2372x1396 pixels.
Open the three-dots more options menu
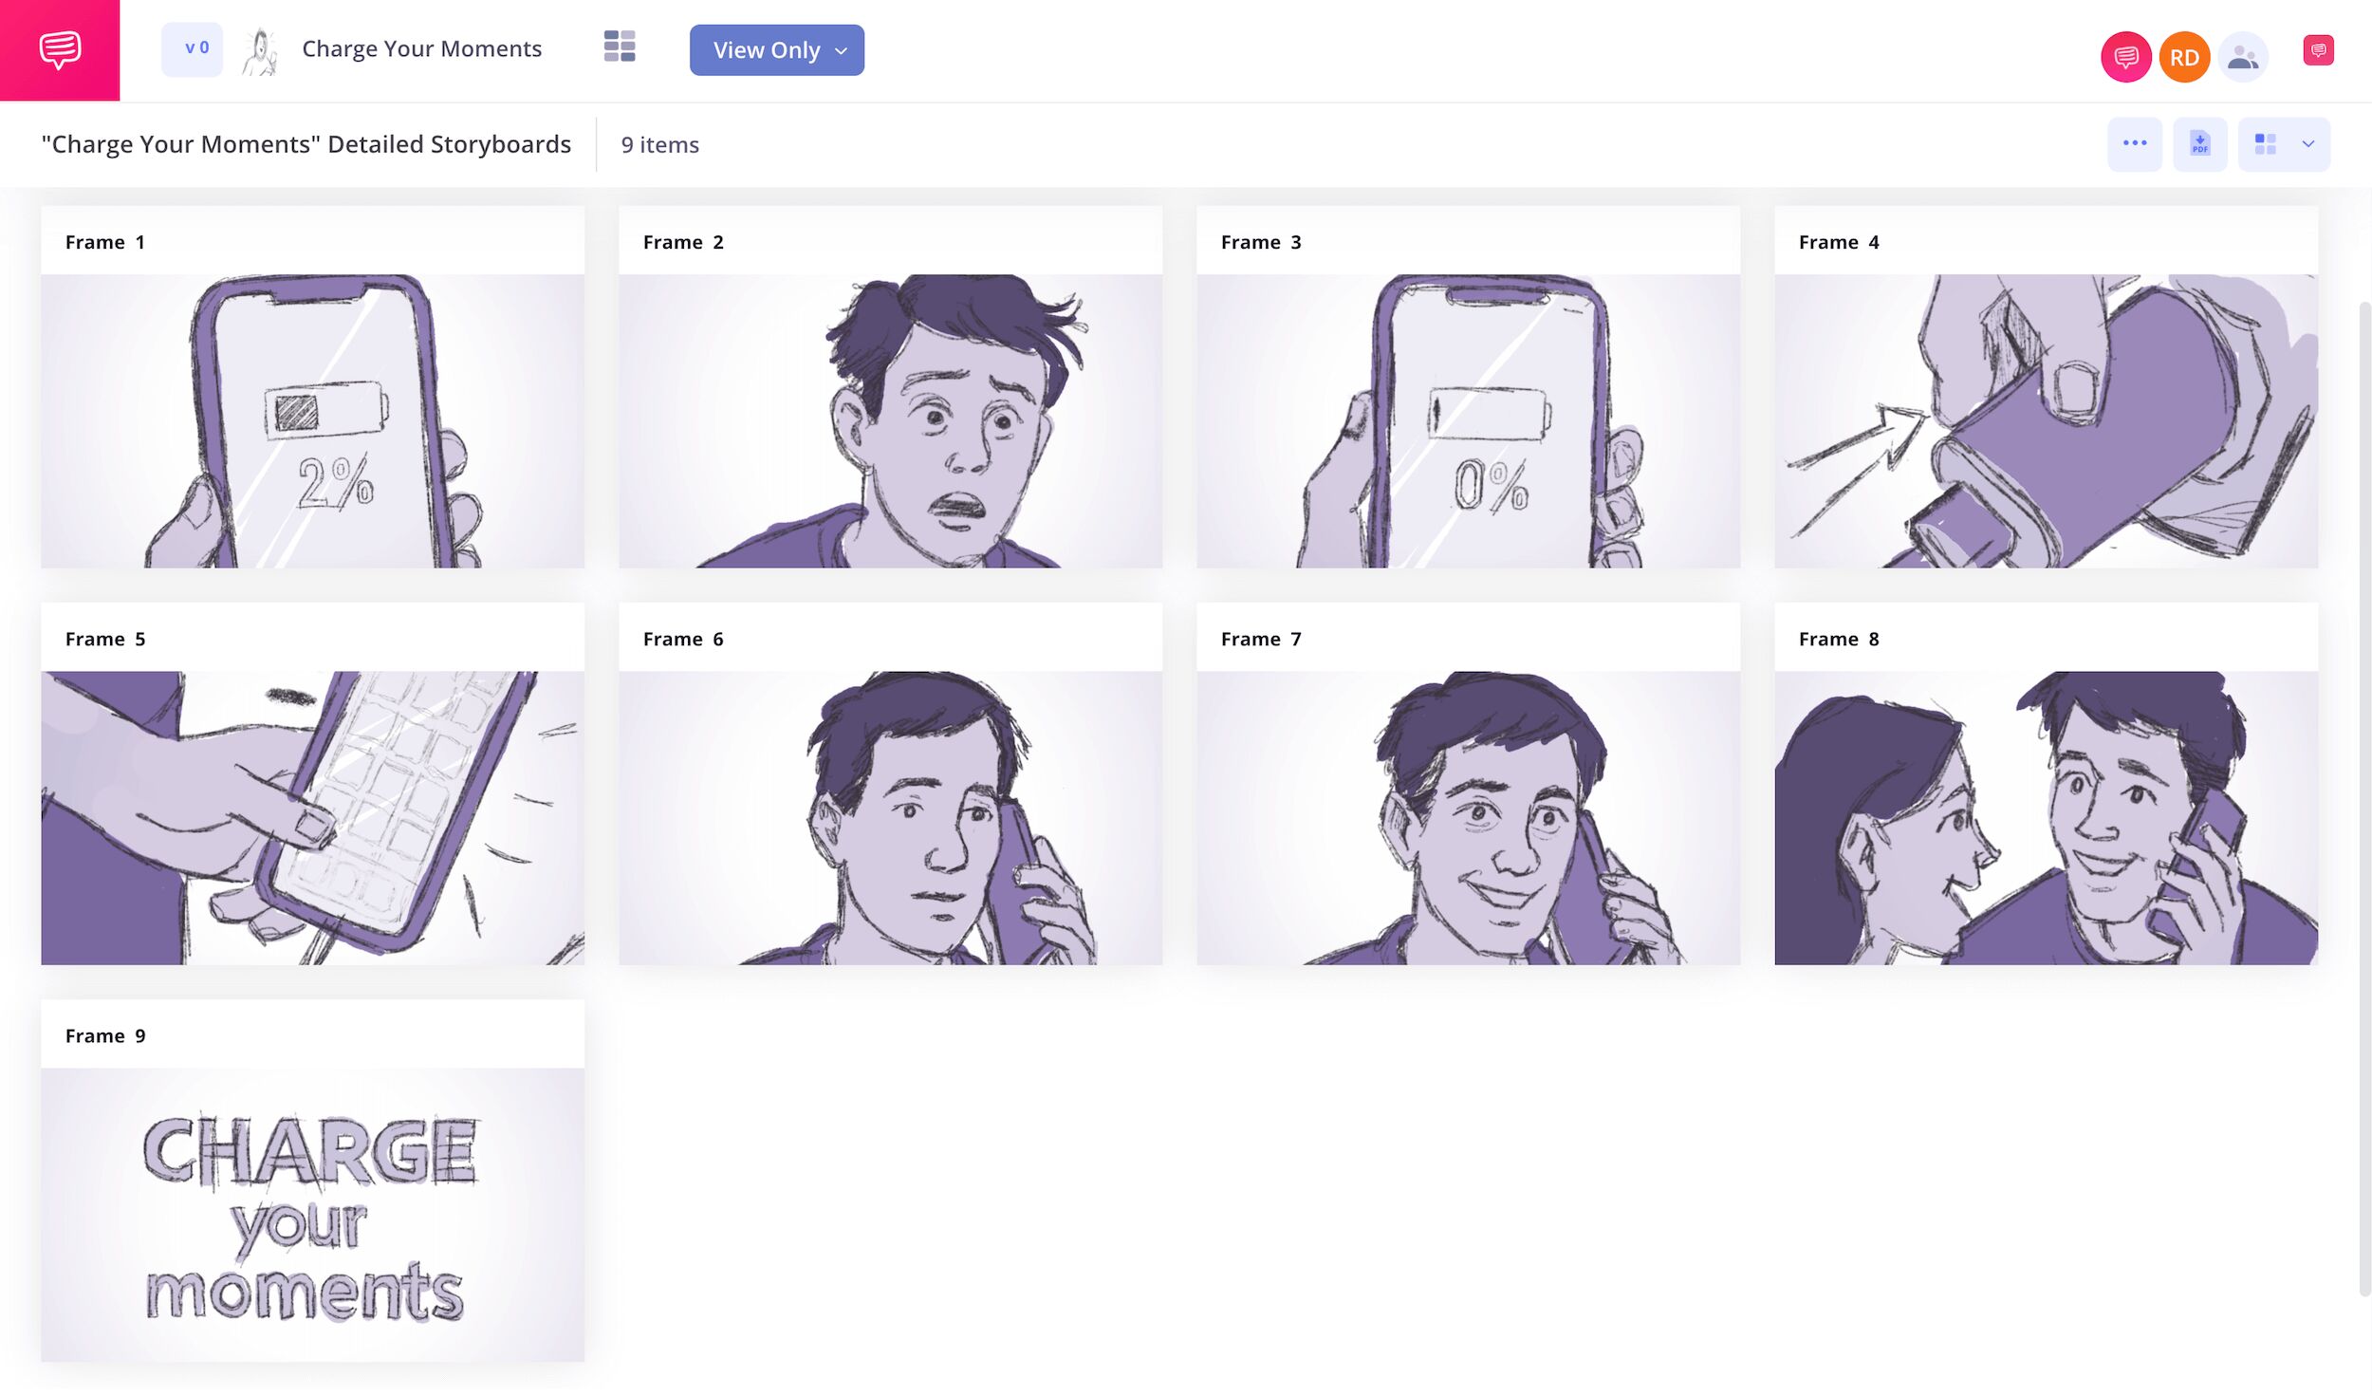pos(2134,144)
